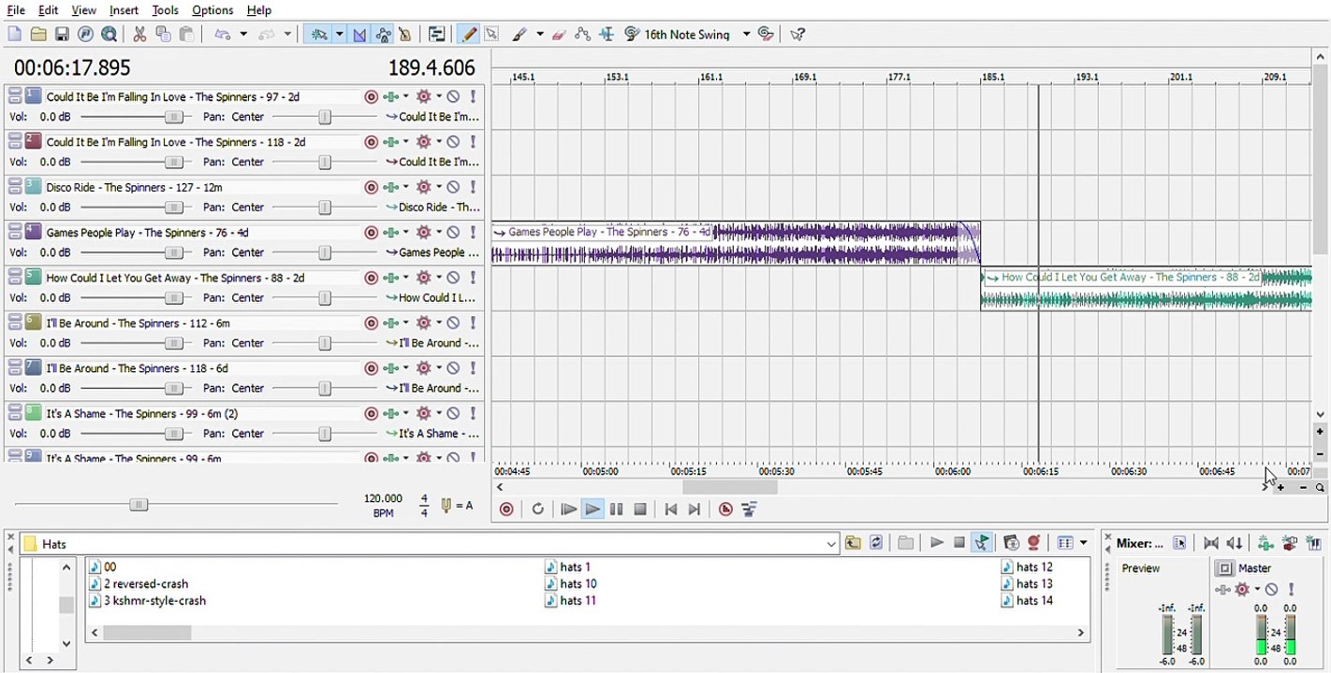Click the Open project folder icon
The image size is (1331, 673).
point(38,35)
